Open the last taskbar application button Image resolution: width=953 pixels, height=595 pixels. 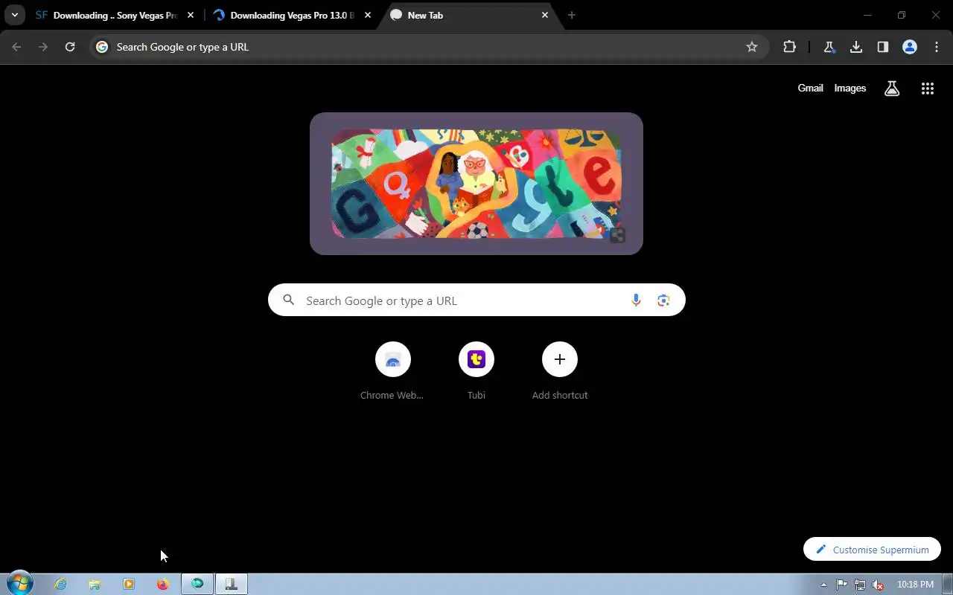click(232, 584)
